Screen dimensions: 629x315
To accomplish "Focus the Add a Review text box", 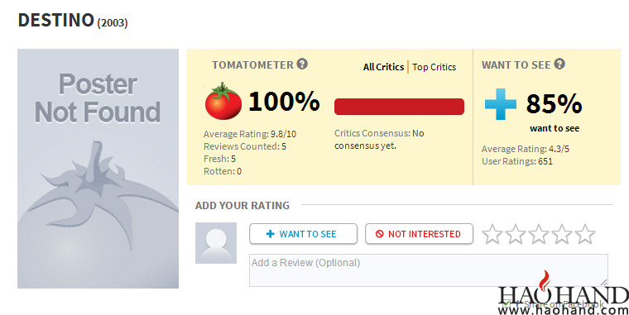I will point(429,270).
